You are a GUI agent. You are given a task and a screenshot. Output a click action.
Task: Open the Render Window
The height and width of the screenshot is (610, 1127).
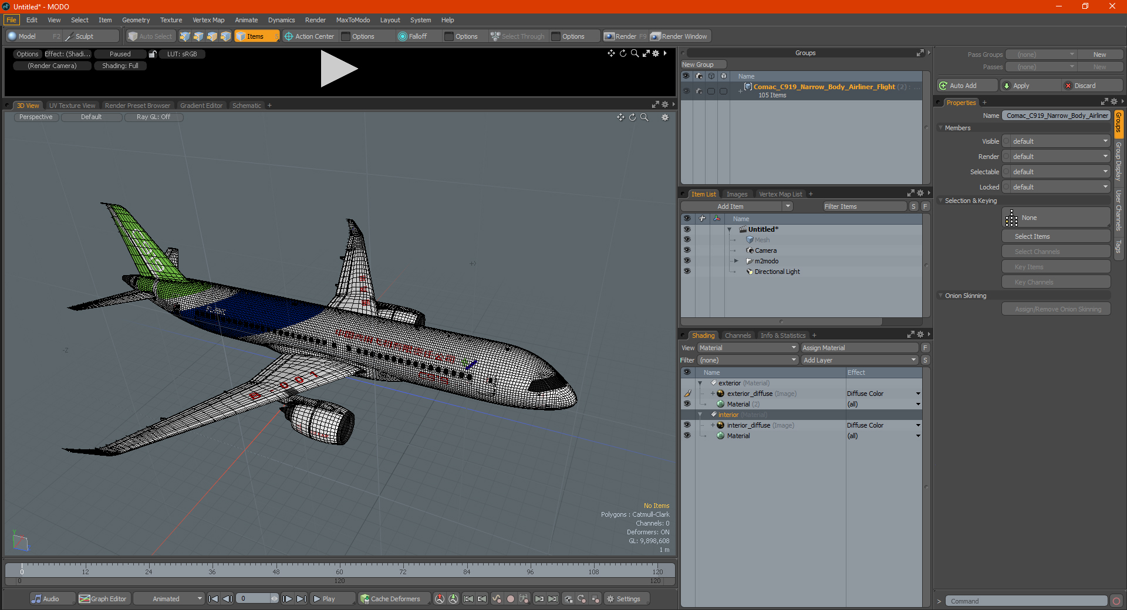click(x=679, y=36)
